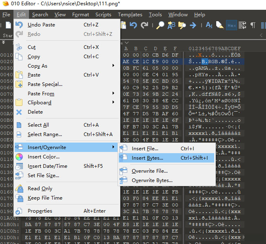The width and height of the screenshot is (266, 244).
Task: Click the Goto arrow icon in toolbar
Action: tap(193, 25)
